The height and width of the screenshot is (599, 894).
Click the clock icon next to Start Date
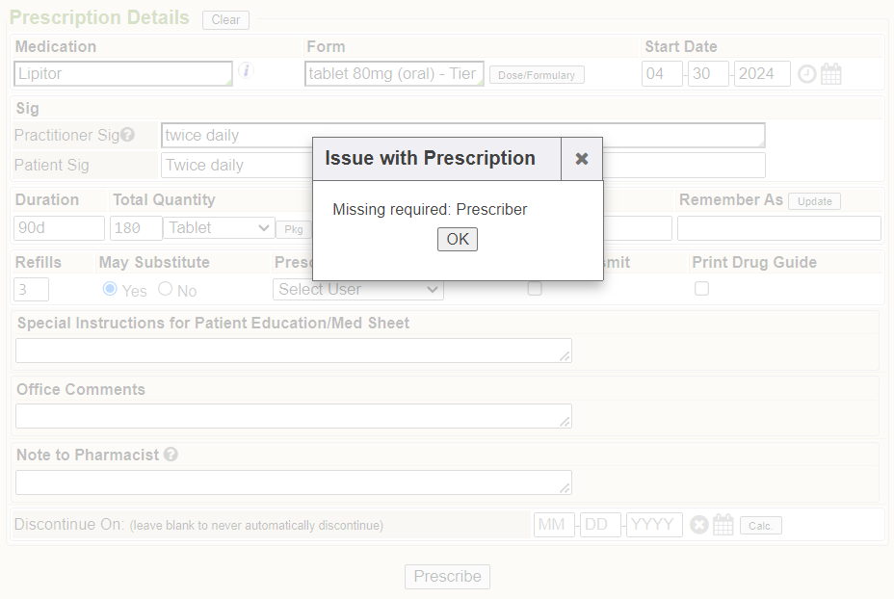coord(807,74)
